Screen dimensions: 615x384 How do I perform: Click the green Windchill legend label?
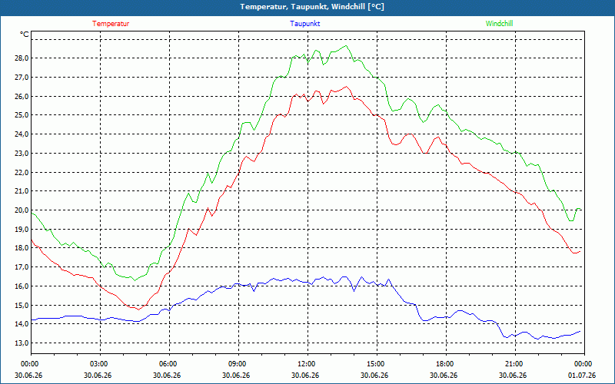[499, 24]
